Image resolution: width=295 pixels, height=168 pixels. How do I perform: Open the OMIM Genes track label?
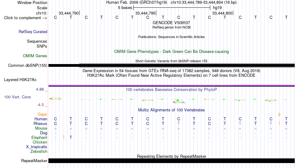[x=35, y=56]
